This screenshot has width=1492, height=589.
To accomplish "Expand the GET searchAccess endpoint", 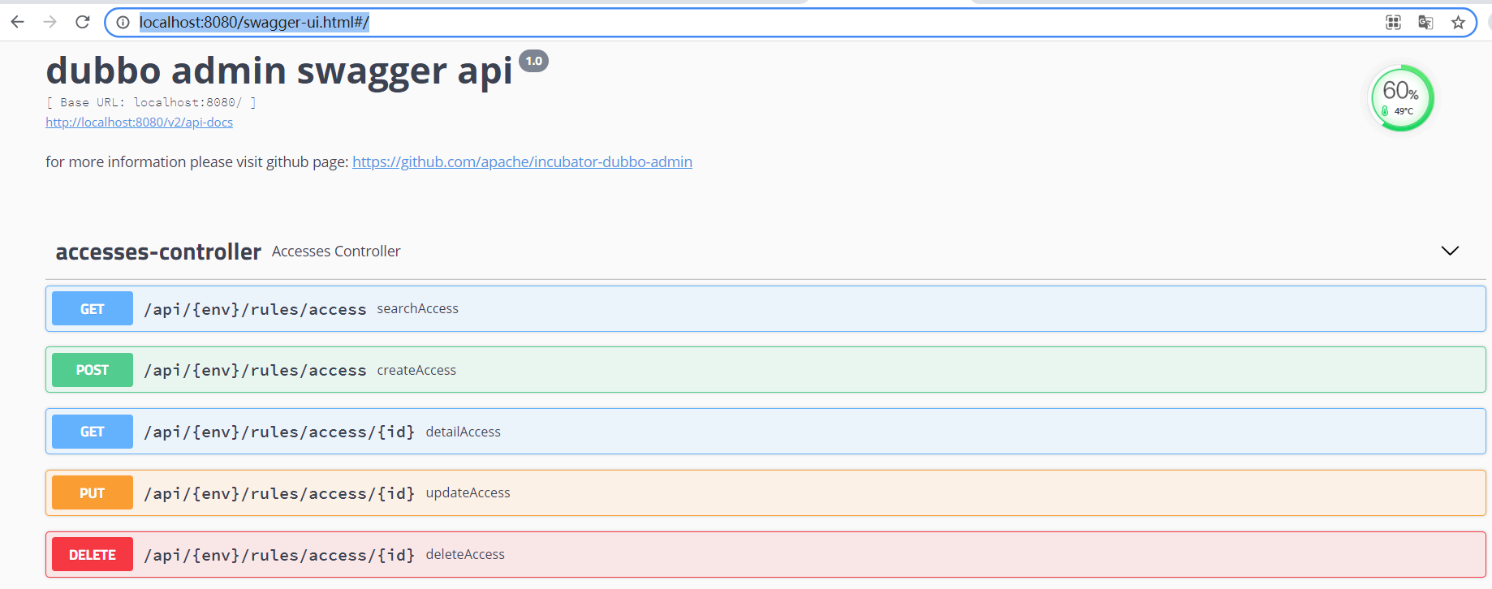I will click(765, 308).
